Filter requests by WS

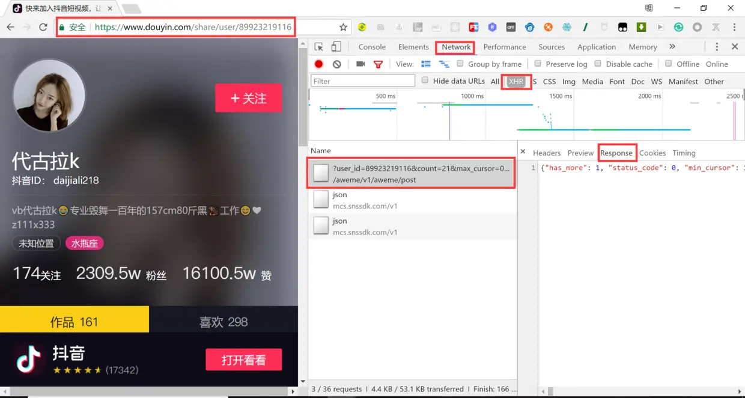click(657, 82)
